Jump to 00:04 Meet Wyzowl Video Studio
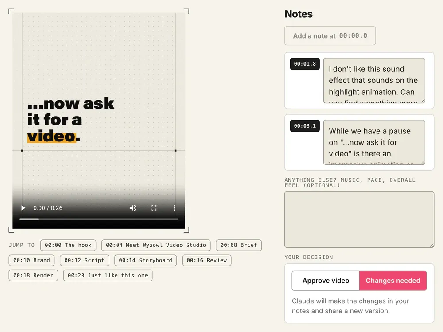Image resolution: width=443 pixels, height=332 pixels. coord(156,245)
